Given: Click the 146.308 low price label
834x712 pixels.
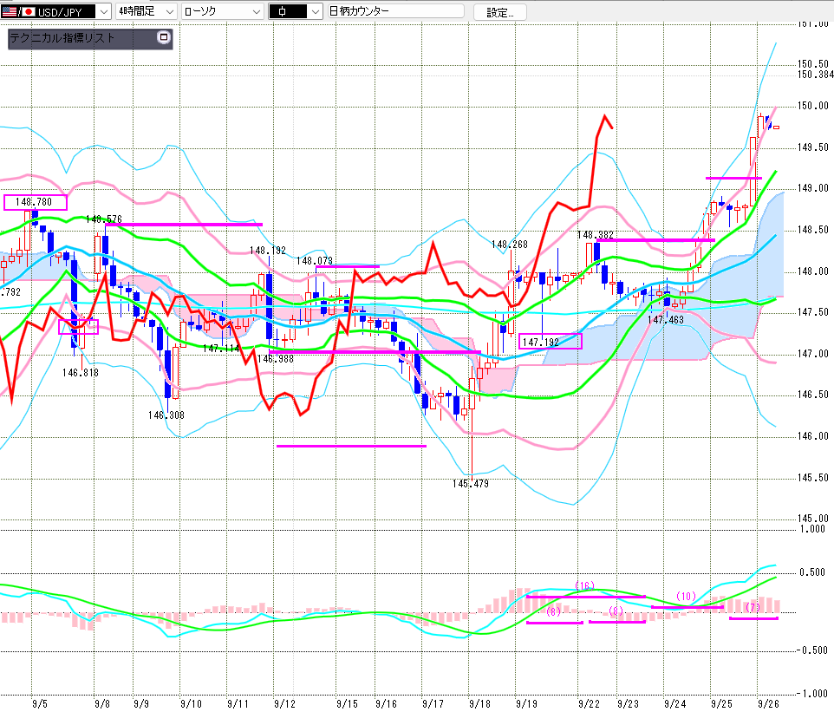Looking at the screenshot, I should click(x=165, y=415).
